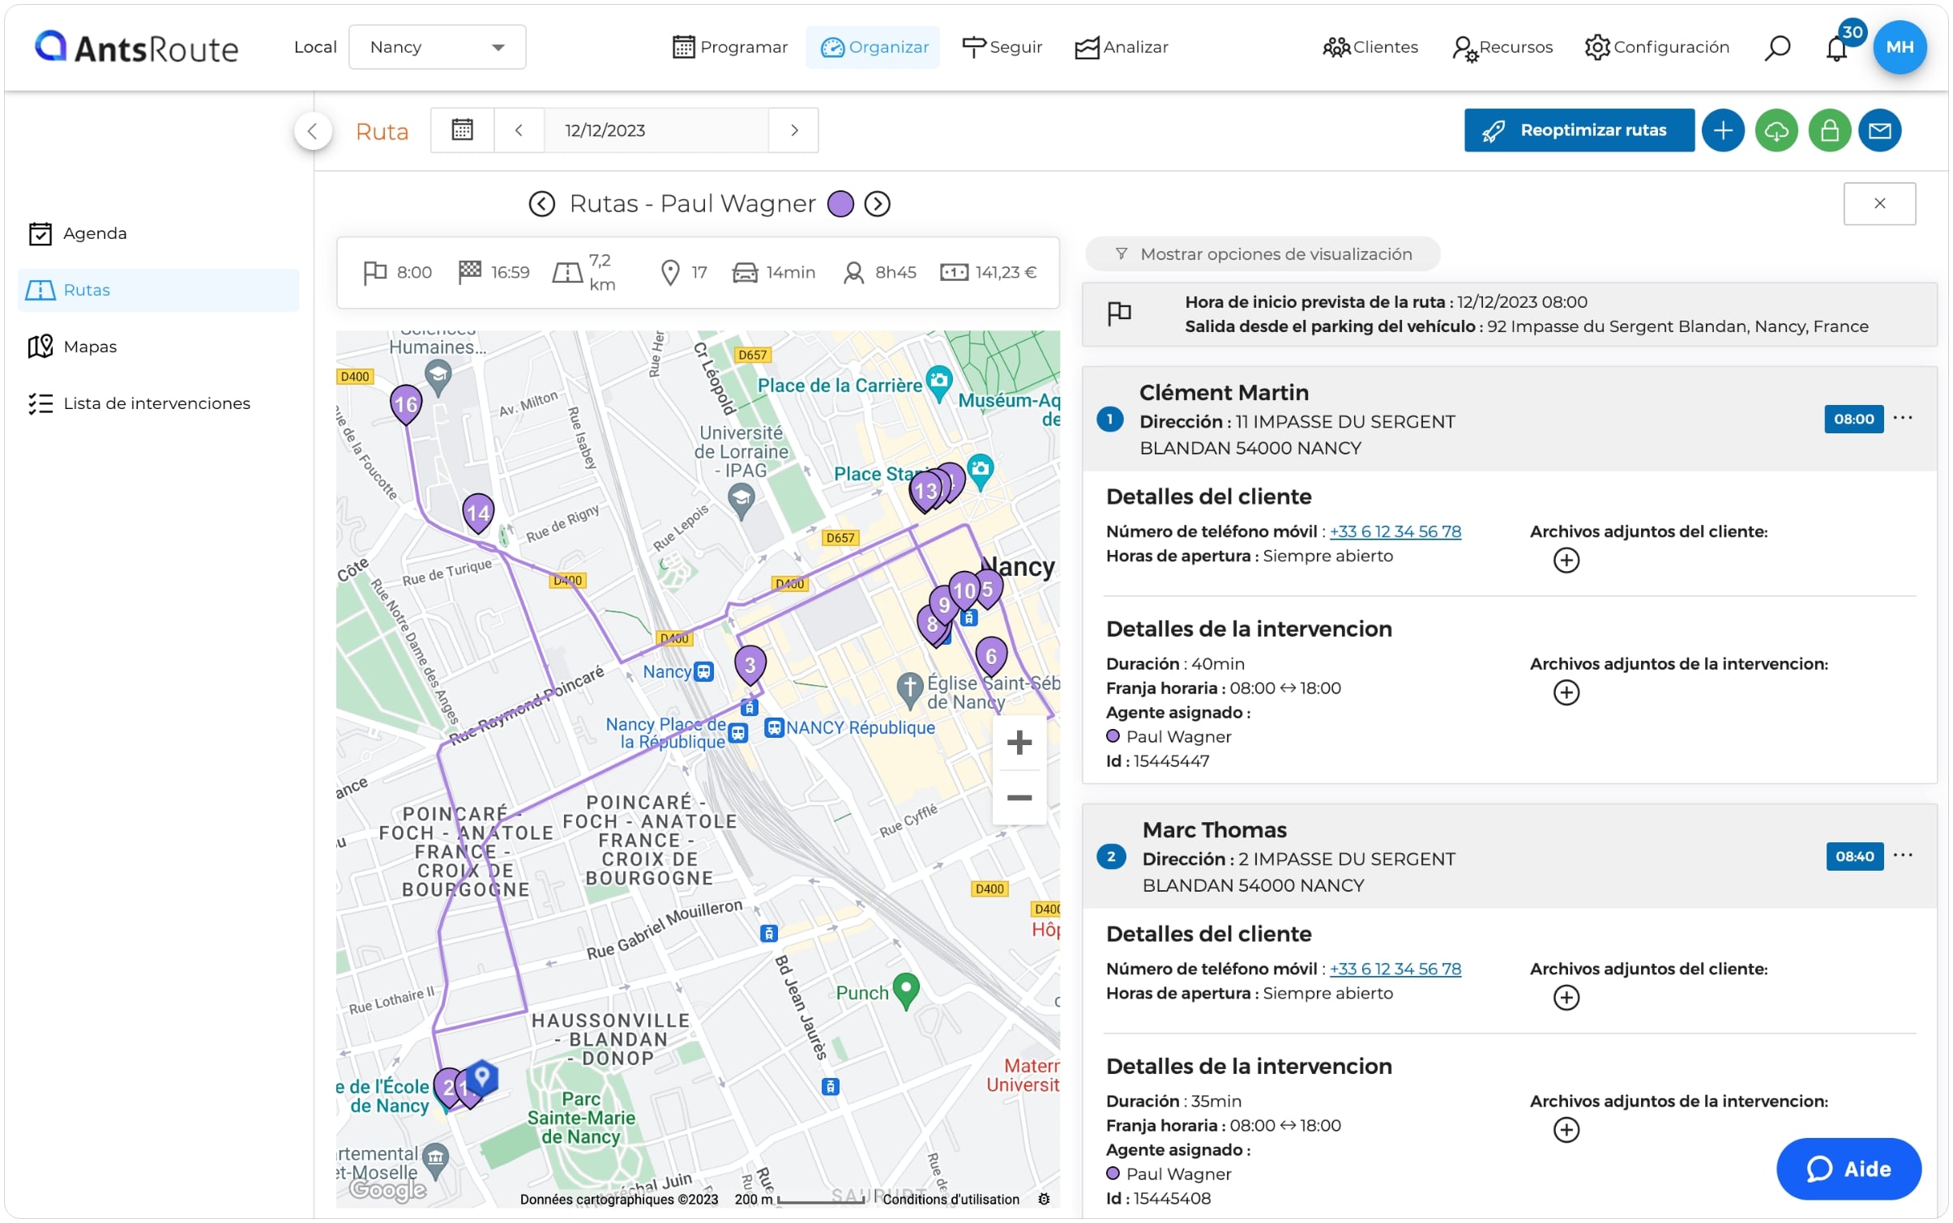The width and height of the screenshot is (1953, 1223).
Task: Open the Recursos menu
Action: (x=1502, y=47)
